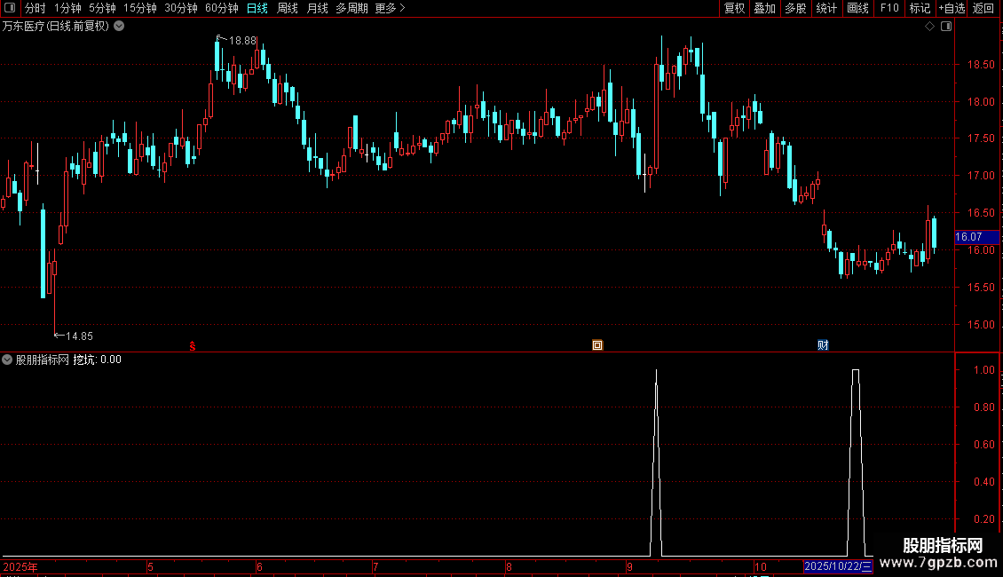This screenshot has height=577, width=1003.
Task: Switch to 周线 weekly chart
Action: pos(288,8)
